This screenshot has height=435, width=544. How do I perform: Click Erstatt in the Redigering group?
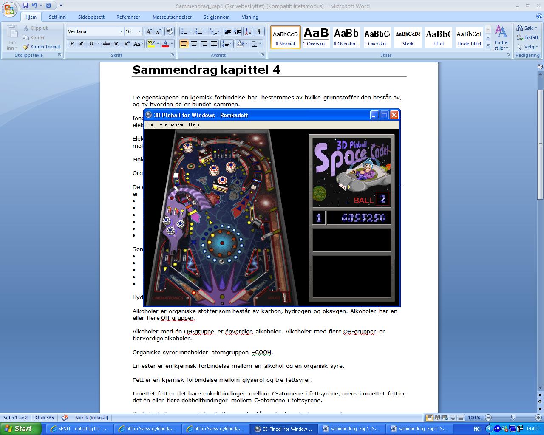pos(527,37)
